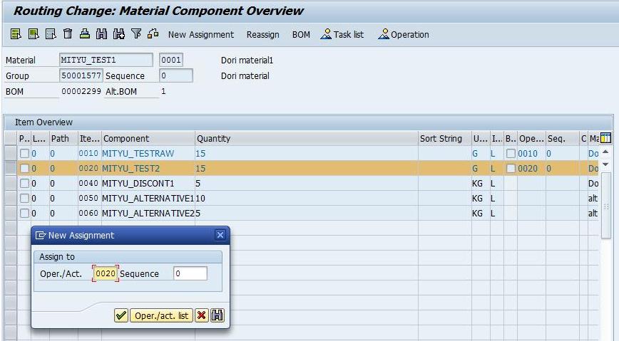This screenshot has height=341, width=619.
Task: Click the Find Next binoculars-plus icon
Action: (x=119, y=34)
